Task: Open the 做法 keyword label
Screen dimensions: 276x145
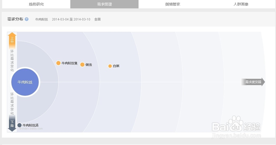Action: click(89, 65)
